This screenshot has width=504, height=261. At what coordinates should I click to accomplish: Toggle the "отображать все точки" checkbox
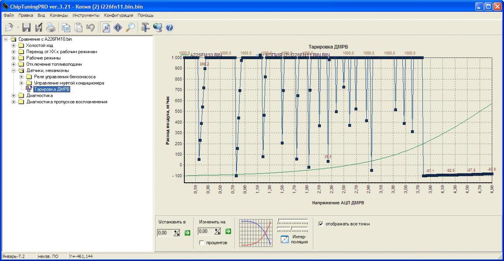[x=321, y=224]
